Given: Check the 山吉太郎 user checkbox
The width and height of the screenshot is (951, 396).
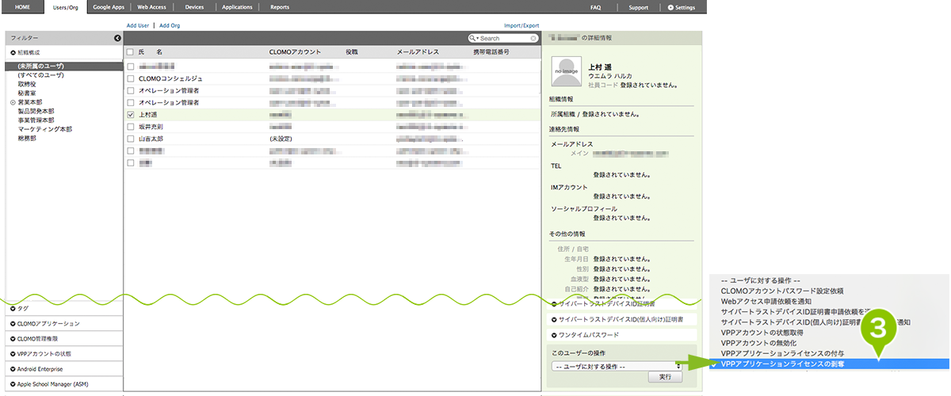Looking at the screenshot, I should click(131, 139).
